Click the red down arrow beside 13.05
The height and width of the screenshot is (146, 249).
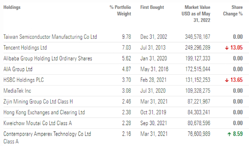227,48
